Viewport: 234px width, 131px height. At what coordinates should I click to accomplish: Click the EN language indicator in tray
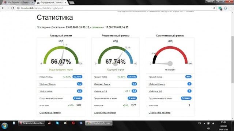200,123
